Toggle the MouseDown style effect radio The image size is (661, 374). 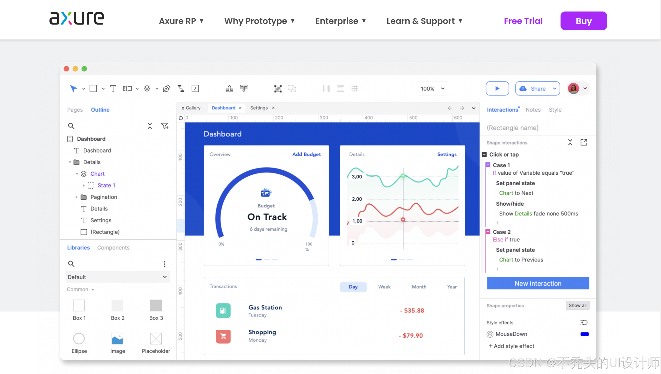pyautogui.click(x=490, y=334)
